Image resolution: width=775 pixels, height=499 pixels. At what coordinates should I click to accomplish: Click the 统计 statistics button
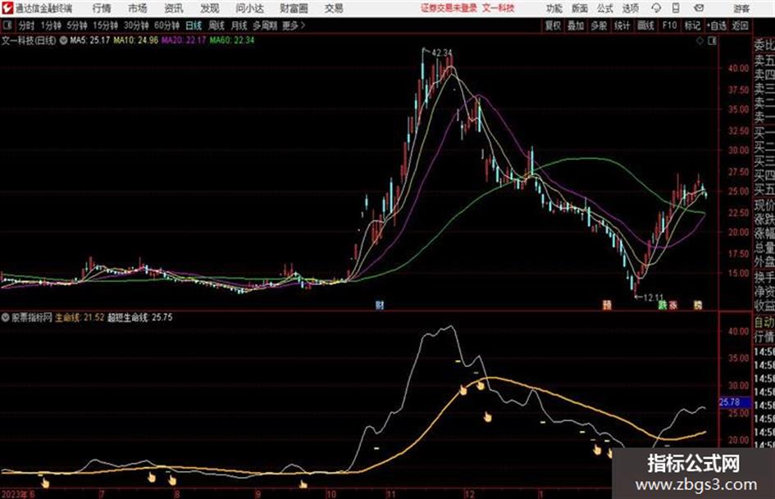(x=622, y=25)
